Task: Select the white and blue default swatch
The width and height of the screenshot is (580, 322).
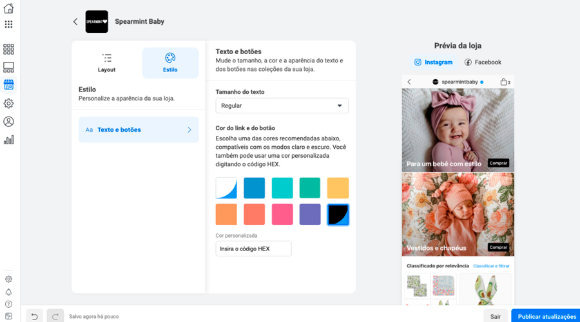Action: point(226,188)
